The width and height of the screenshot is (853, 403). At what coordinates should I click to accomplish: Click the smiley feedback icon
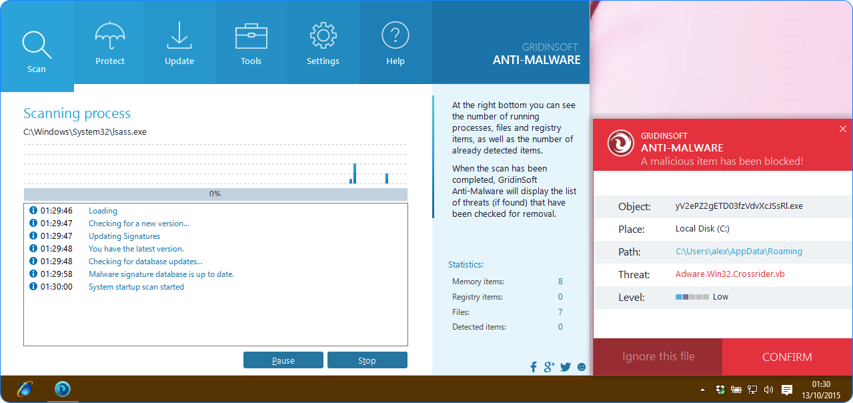[x=582, y=366]
